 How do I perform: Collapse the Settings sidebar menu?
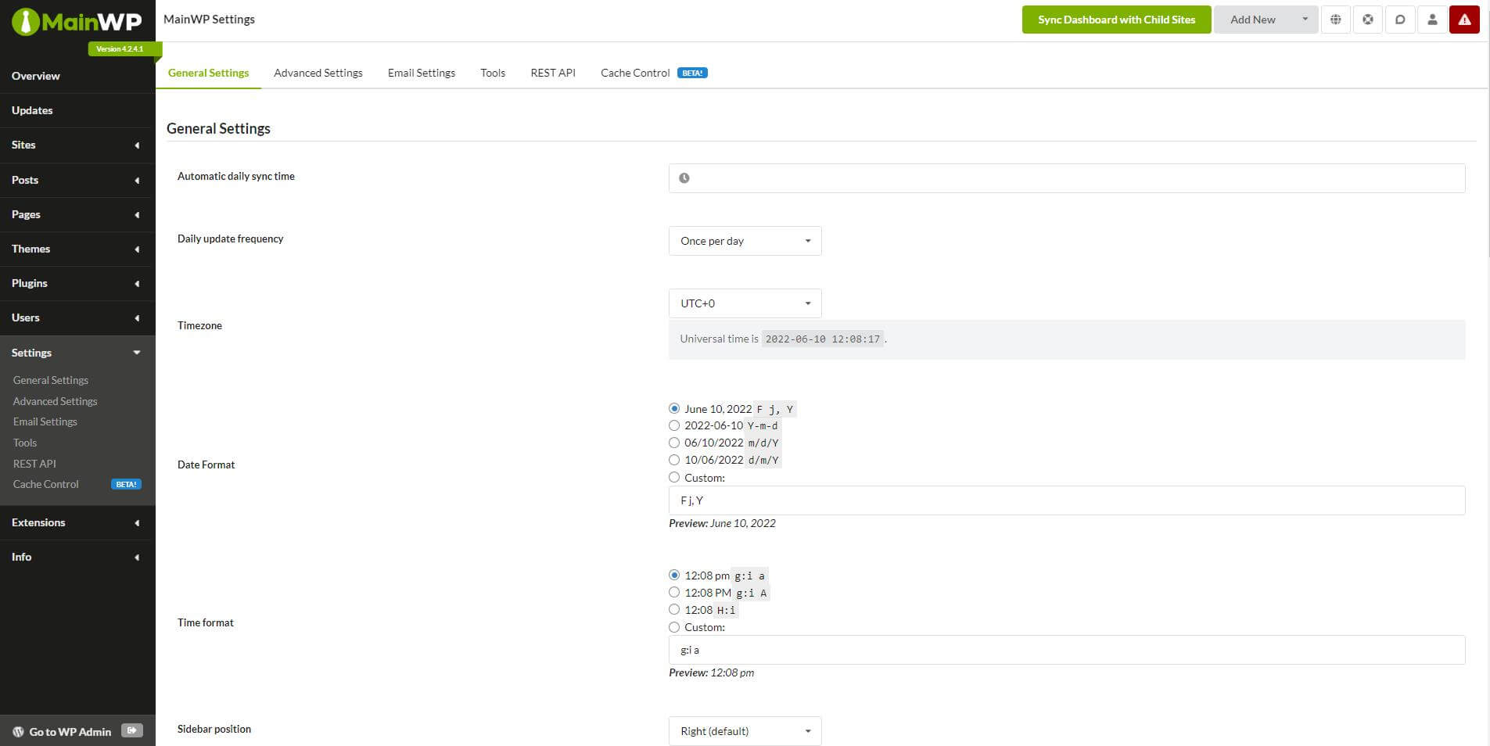(x=77, y=353)
